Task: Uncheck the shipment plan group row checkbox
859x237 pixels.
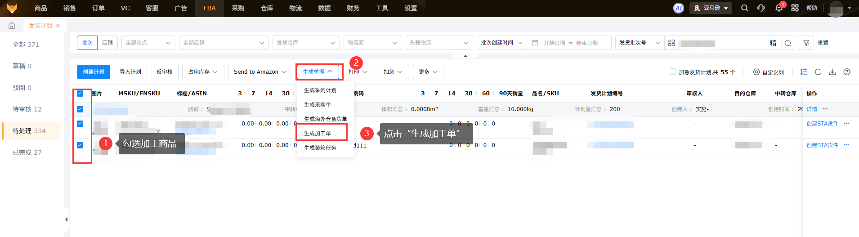Action: (80, 109)
